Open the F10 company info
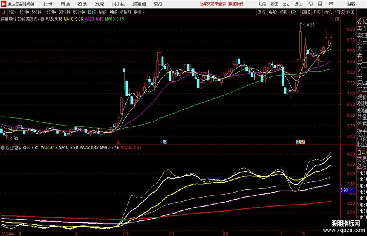The height and width of the screenshot is (236, 367). tap(317, 12)
